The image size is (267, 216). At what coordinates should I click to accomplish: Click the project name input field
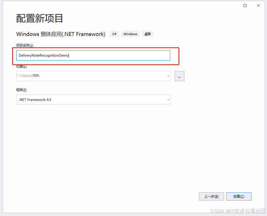tap(93, 55)
